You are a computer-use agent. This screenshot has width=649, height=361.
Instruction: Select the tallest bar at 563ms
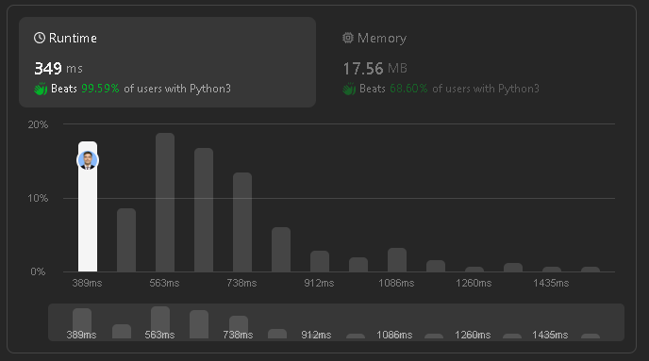tap(165, 203)
